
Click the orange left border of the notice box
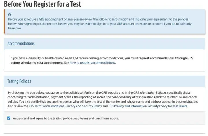pyautogui.click(x=4, y=21)
